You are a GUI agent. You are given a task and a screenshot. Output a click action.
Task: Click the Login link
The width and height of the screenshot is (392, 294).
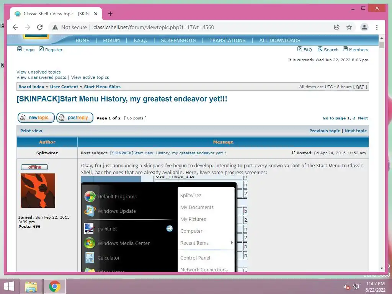pyautogui.click(x=29, y=50)
